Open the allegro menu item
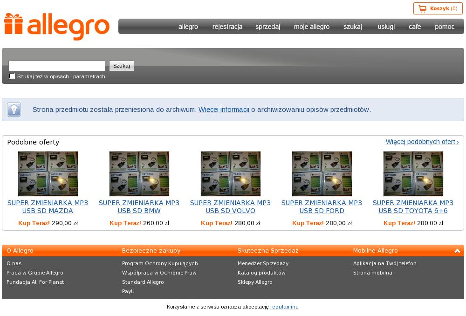The height and width of the screenshot is (316, 466). [188, 27]
